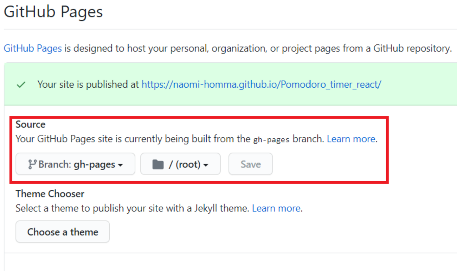Image resolution: width=457 pixels, height=271 pixels.
Task: Click the folder icon beside / (root)
Action: click(158, 164)
